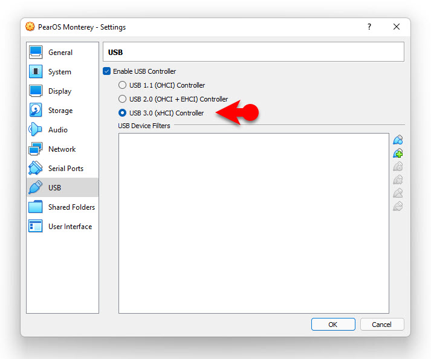
Task: Close the PearOS Monterey Settings dialog
Action: [397, 27]
